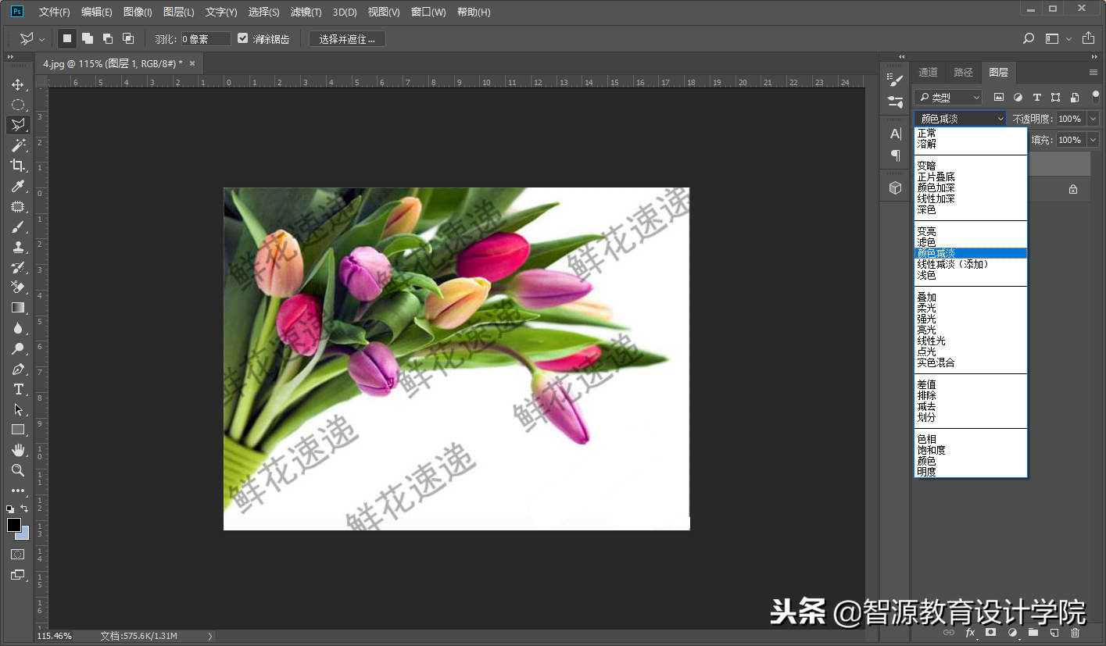1106x646 pixels.
Task: Select the Polygonal Lasso tool in toolbox
Action: (17, 125)
